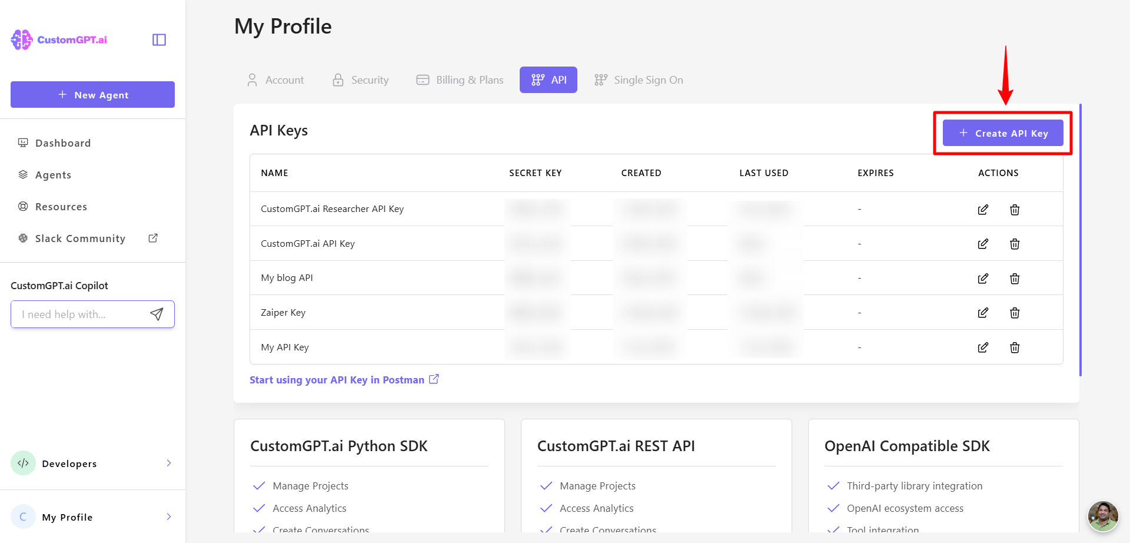Open Slack Community in the sidebar
The width and height of the screenshot is (1130, 543).
(80, 239)
